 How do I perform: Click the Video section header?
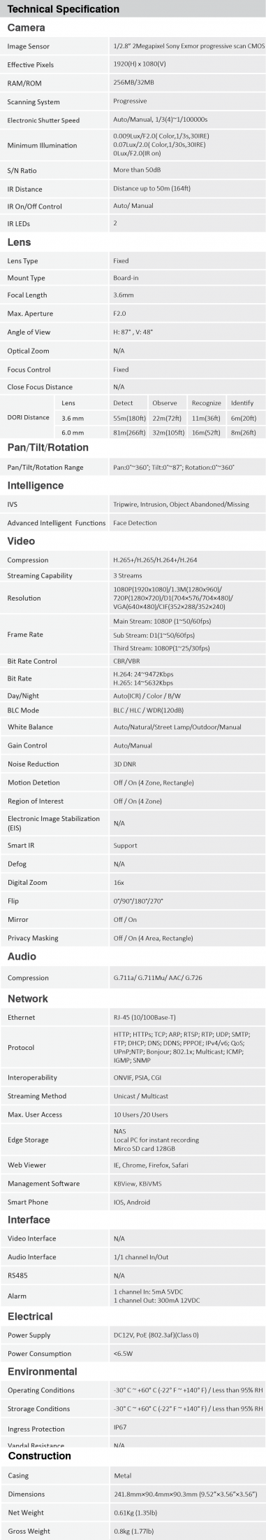tap(21, 540)
